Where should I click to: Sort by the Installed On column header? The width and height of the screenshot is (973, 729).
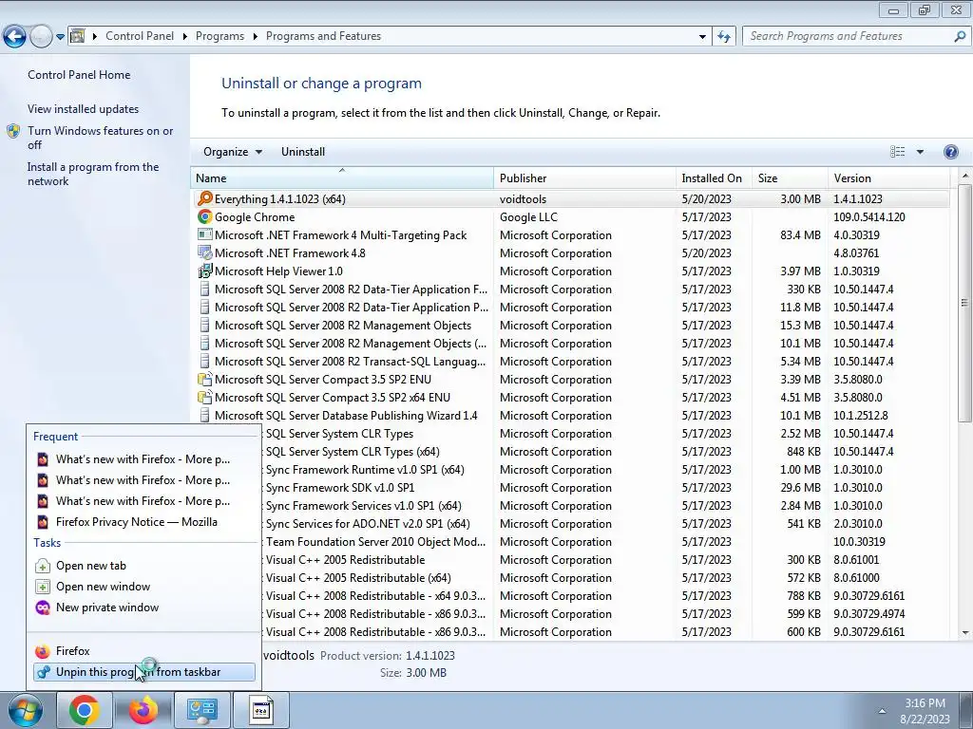[714, 178]
